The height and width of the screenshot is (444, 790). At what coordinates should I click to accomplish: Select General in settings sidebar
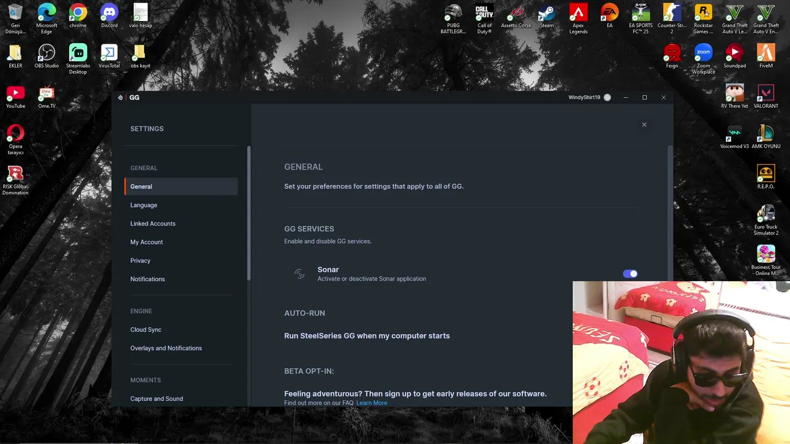coord(181,186)
